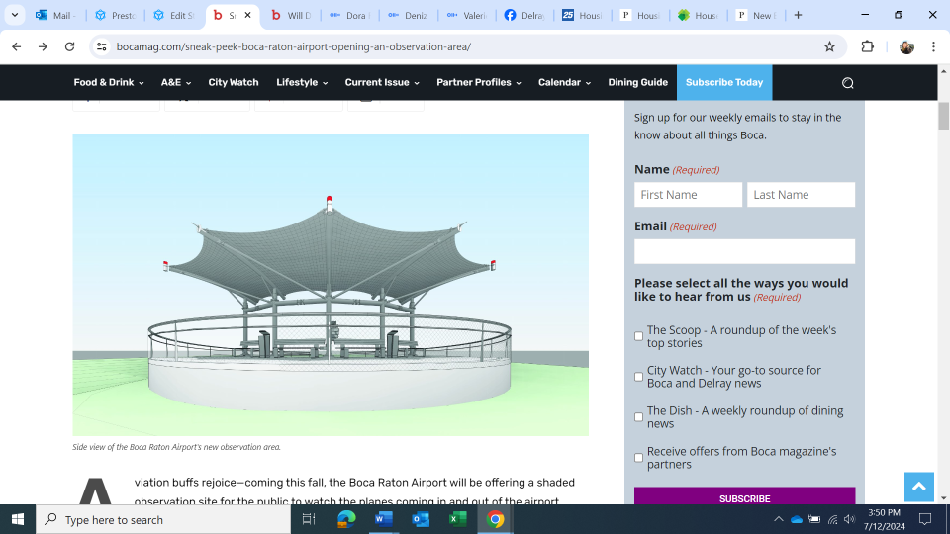The width and height of the screenshot is (950, 534).
Task: Switch to Excel on the taskbar
Action: coord(457,519)
